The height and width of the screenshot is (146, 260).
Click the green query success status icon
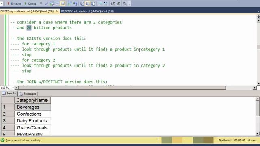point(2,140)
